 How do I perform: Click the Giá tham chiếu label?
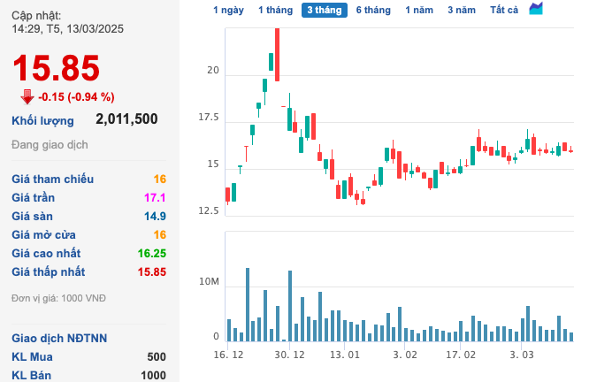tap(52, 179)
